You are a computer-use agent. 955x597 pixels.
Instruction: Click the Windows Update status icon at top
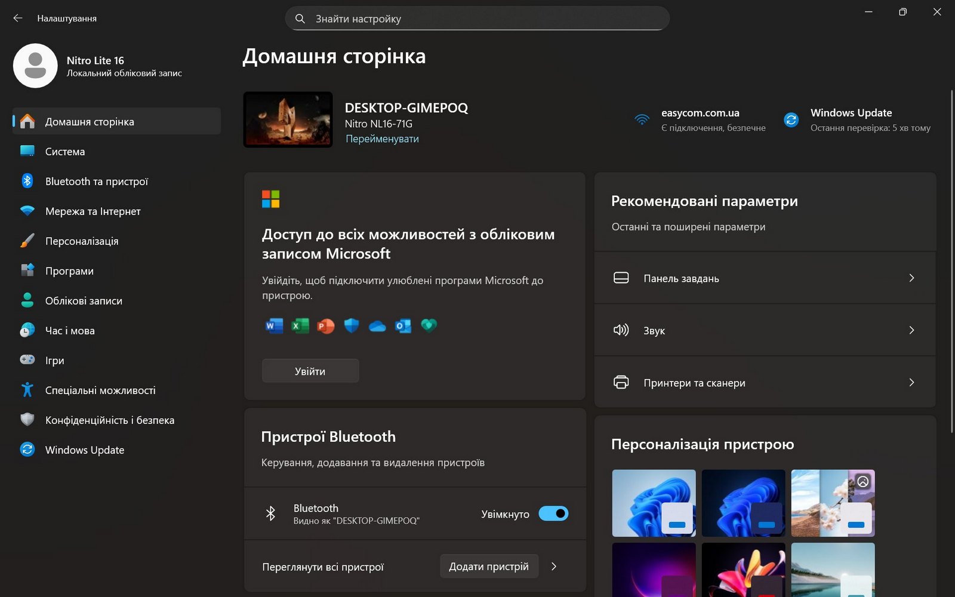[x=791, y=119]
